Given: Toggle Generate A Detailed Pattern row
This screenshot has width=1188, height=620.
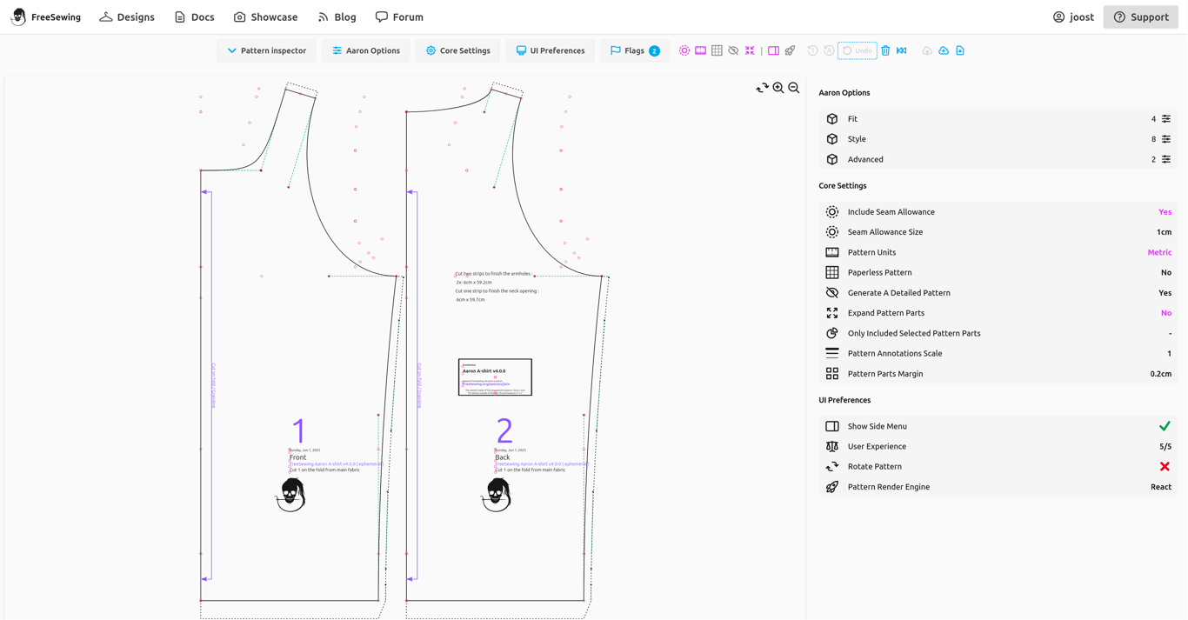Looking at the screenshot, I should [998, 293].
